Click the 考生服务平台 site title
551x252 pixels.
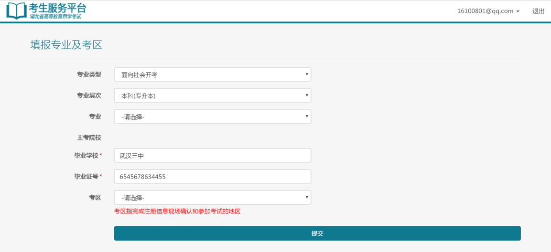57,8
